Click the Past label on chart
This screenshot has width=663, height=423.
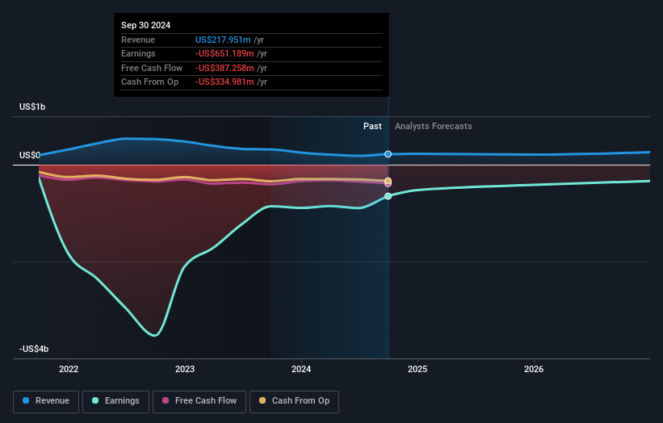372,127
